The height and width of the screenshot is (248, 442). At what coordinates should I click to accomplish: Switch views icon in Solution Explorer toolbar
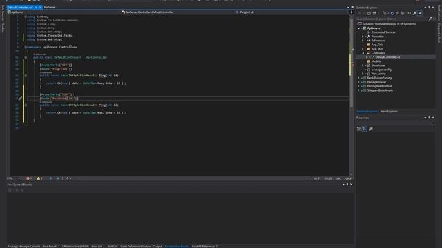(374, 13)
